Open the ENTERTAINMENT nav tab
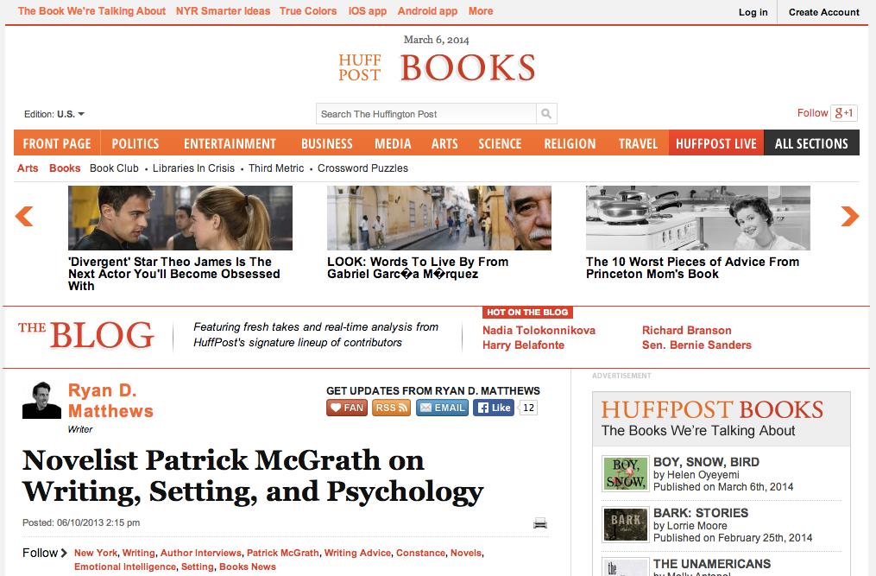Screen dimensions: 876x576 230,143
